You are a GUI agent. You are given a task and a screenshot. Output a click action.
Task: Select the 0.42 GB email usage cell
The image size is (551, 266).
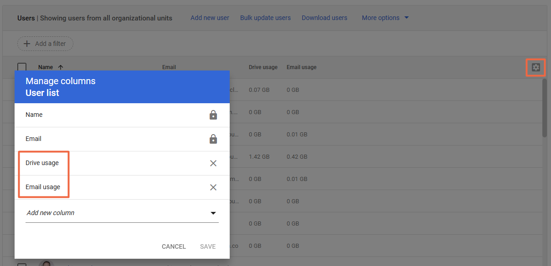[297, 157]
